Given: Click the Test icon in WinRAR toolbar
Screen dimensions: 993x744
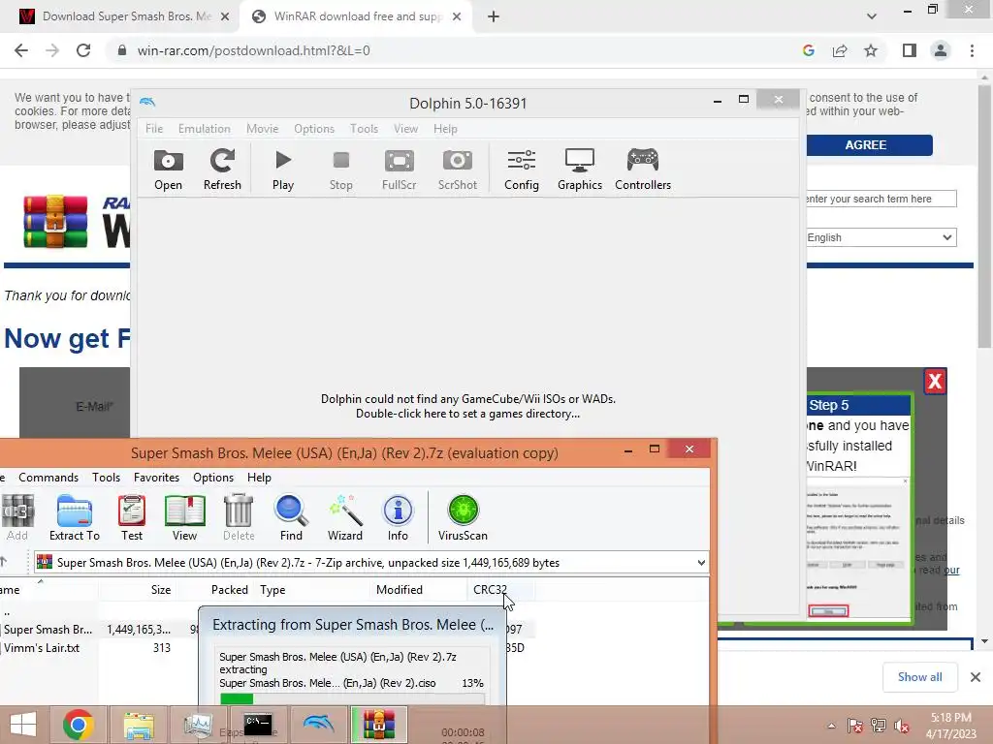Looking at the screenshot, I should point(132,517).
